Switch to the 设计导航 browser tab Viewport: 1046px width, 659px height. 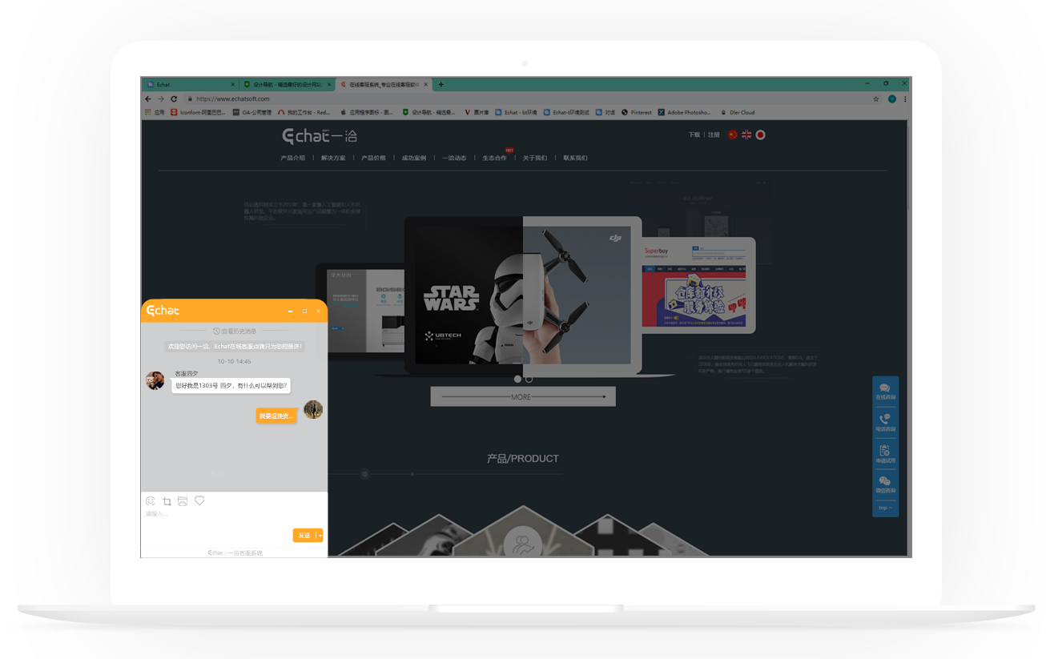click(x=286, y=84)
